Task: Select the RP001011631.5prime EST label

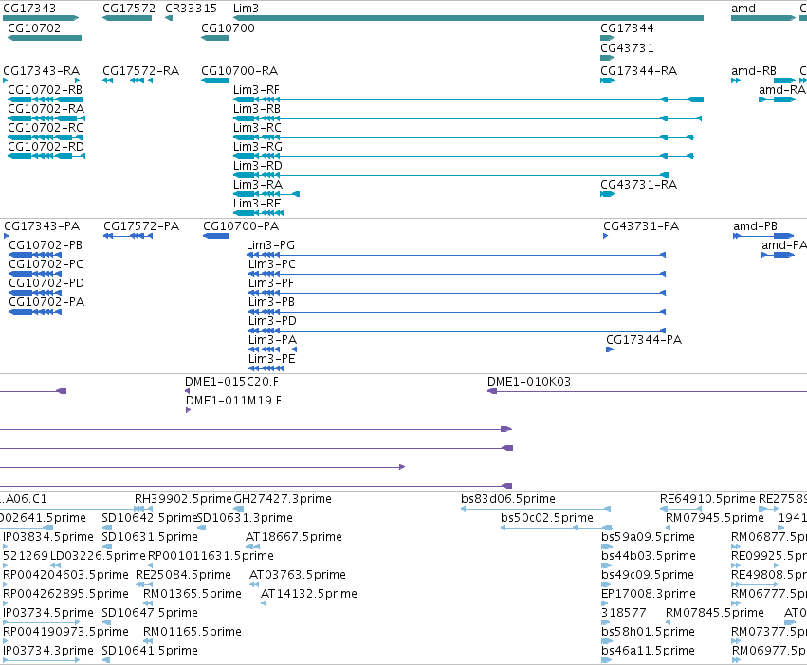Action: pyautogui.click(x=211, y=556)
